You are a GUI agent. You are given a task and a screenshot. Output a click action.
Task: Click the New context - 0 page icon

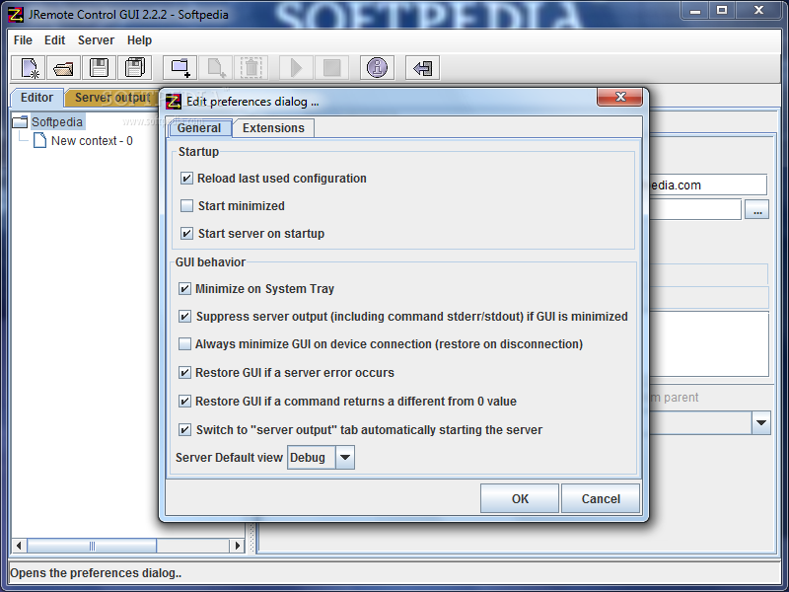click(39, 140)
